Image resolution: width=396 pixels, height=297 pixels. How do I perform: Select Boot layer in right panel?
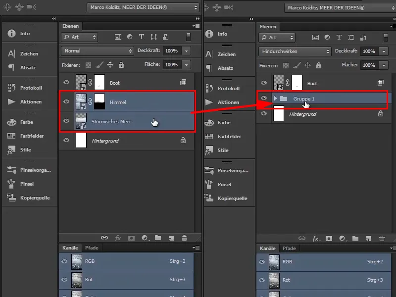(324, 83)
